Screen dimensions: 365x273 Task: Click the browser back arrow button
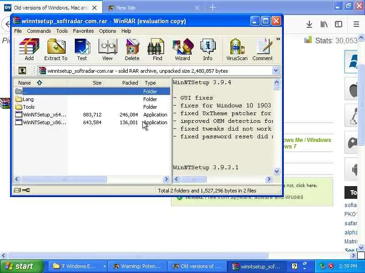[x=7, y=24]
